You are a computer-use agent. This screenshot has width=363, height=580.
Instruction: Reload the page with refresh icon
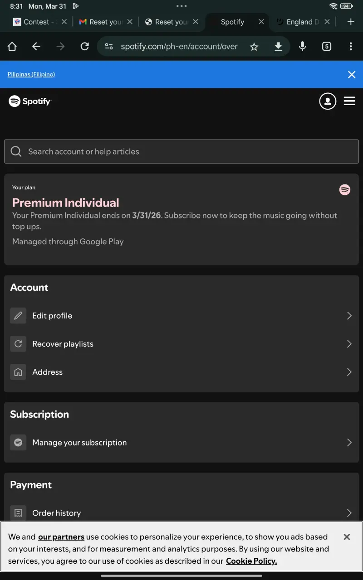click(84, 46)
